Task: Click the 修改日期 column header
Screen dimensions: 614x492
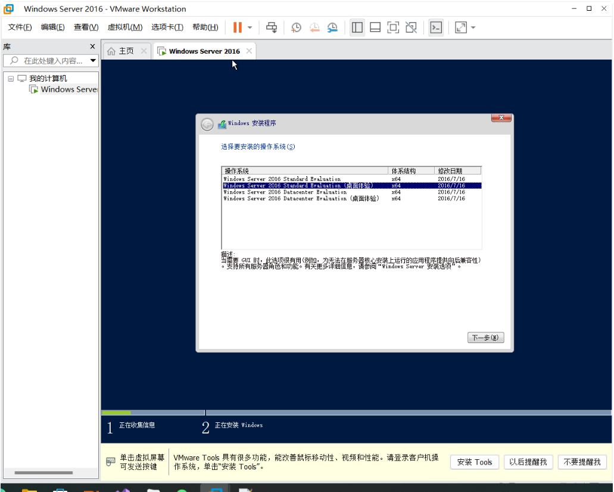Action: (458, 171)
